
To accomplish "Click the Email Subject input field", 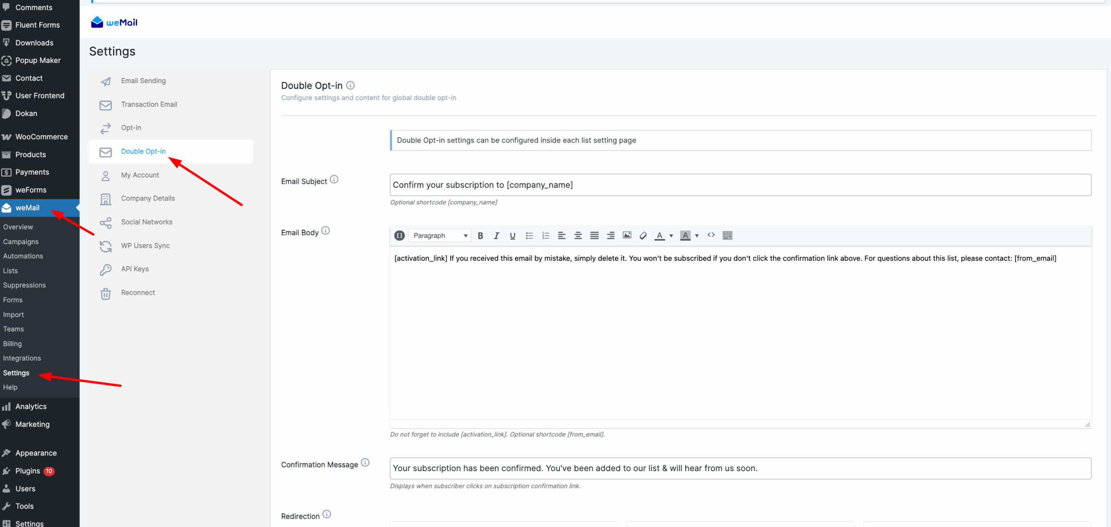I will tap(740, 185).
